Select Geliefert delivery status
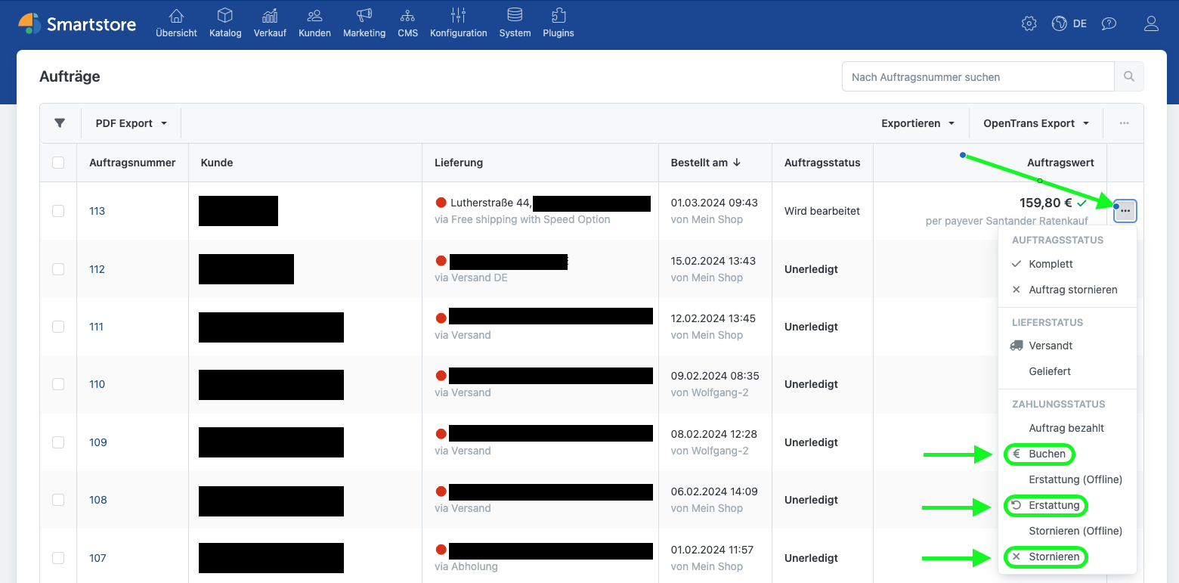This screenshot has width=1179, height=583. 1067,371
